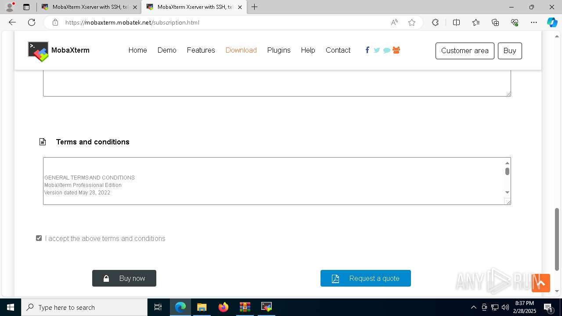The height and width of the screenshot is (316, 562).
Task: Switch to first MobaXterm browser tab
Action: [x=89, y=7]
